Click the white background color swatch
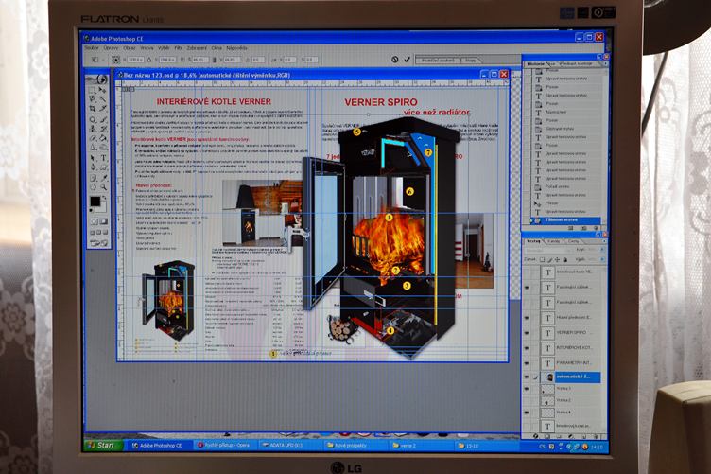Image resolution: width=711 pixels, height=474 pixels. (x=102, y=208)
